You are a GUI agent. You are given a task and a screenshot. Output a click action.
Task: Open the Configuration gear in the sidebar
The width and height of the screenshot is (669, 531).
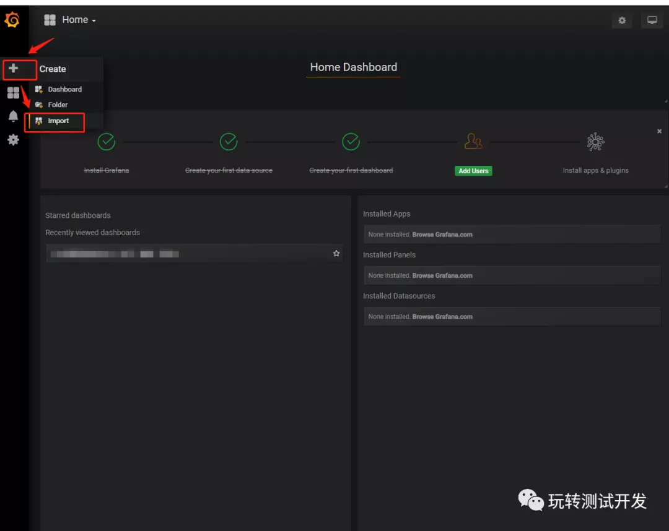tap(14, 140)
